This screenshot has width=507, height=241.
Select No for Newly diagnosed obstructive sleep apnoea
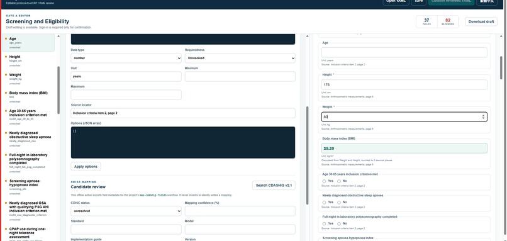point(339,202)
